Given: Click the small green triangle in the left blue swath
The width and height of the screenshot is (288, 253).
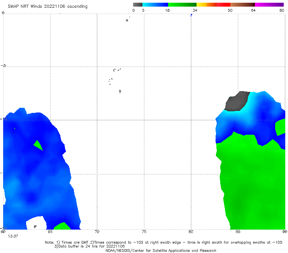Looking at the screenshot, I should 38,145.
